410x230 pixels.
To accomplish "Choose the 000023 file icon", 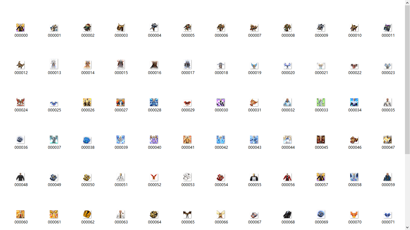I will (x=388, y=66).
